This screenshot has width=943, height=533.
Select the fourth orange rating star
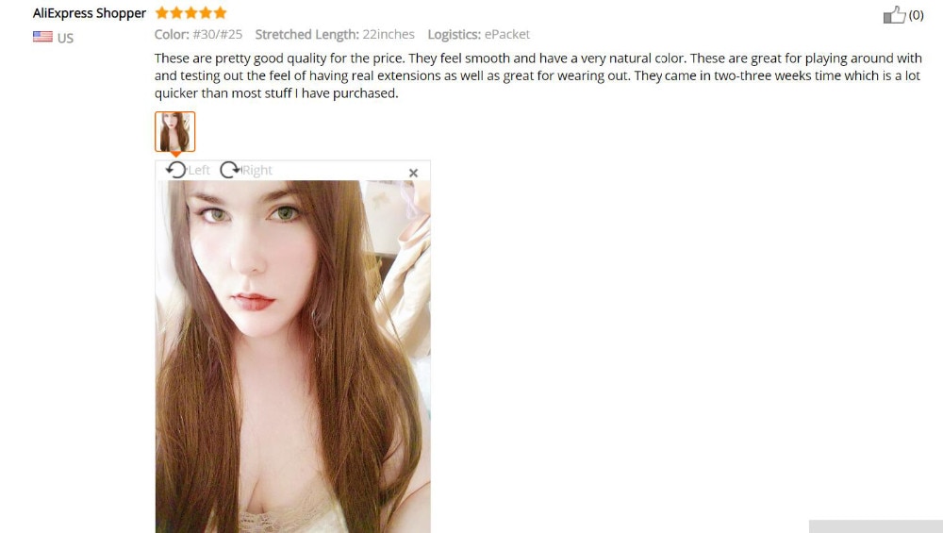206,12
